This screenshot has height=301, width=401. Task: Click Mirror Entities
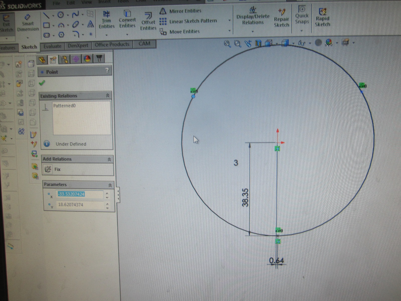[180, 11]
